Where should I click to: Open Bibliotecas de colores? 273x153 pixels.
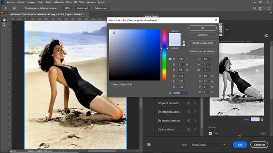[203, 51]
